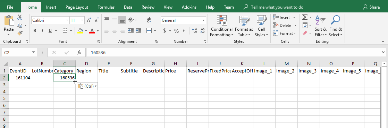This screenshot has width=388, height=128.
Task: Activate the Format Painter brush
Action: tap(20, 33)
